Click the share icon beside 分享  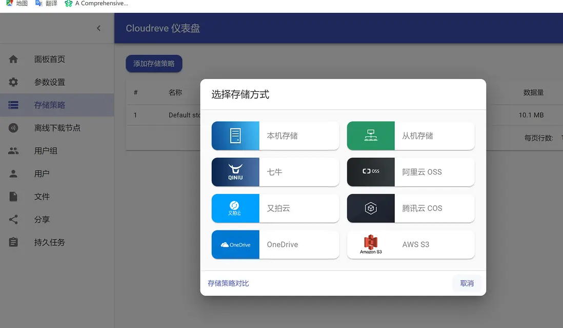tap(13, 220)
